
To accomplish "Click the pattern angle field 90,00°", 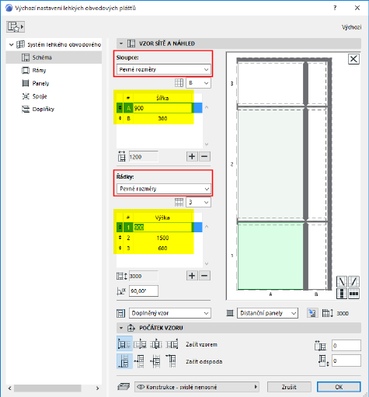I will (144, 291).
